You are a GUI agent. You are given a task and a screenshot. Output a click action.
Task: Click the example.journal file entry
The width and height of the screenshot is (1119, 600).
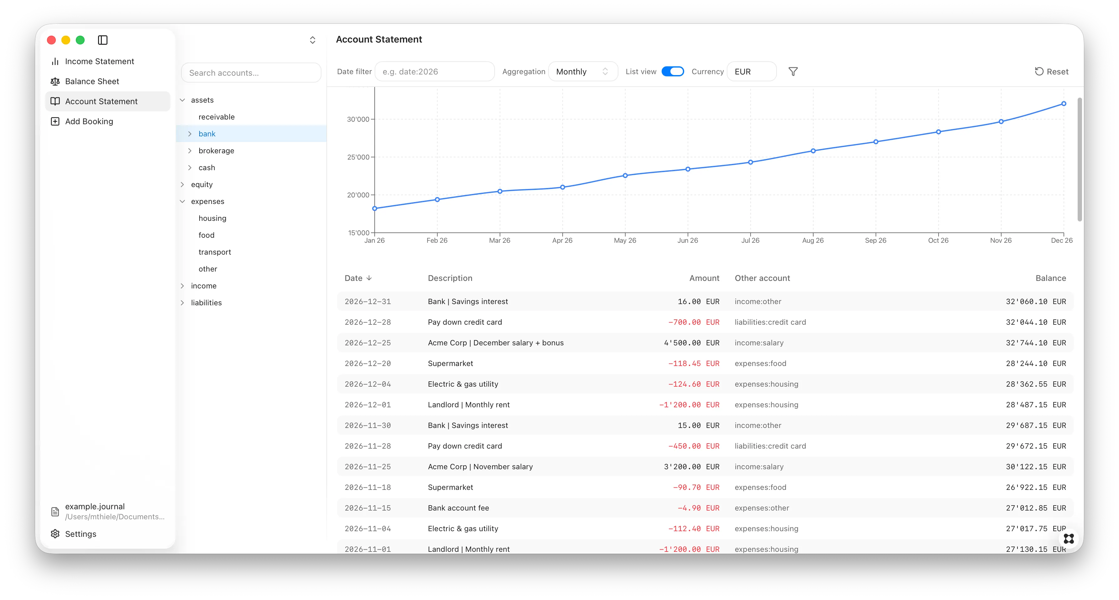[x=107, y=511]
